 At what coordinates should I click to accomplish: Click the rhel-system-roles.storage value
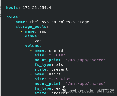pyautogui.click(x=60, y=22)
